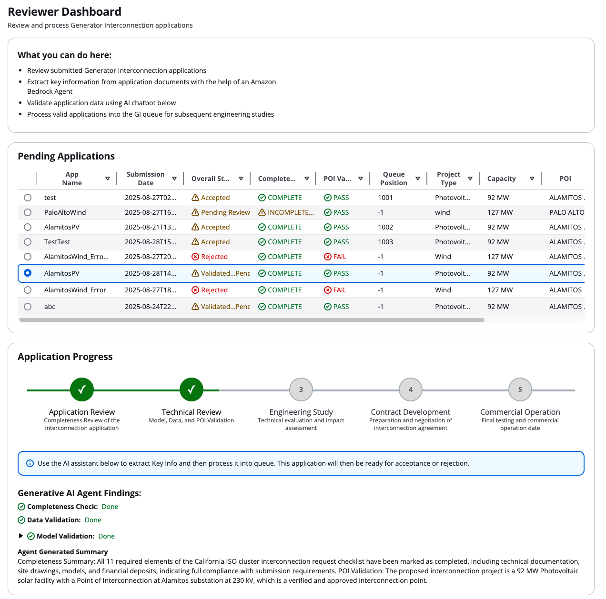Click the FAIL icon in AlamitosWind_Error row

(328, 290)
